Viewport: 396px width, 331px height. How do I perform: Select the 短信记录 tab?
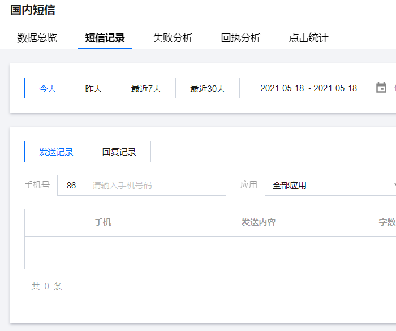[105, 38]
